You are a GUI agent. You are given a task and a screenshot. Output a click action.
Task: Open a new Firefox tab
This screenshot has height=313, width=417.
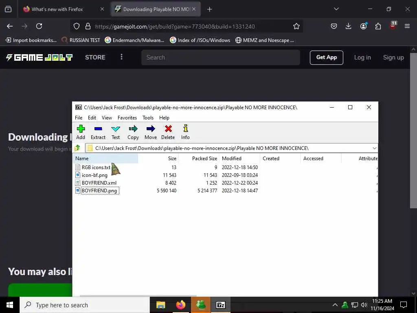pyautogui.click(x=210, y=9)
